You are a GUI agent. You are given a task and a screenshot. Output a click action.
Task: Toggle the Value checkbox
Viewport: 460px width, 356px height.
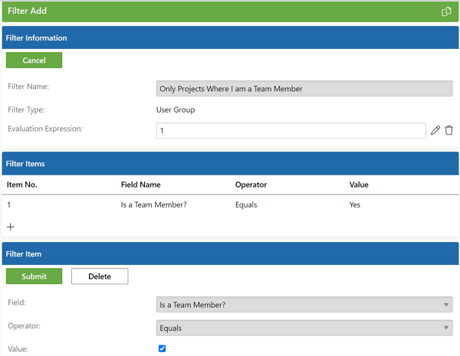click(162, 348)
